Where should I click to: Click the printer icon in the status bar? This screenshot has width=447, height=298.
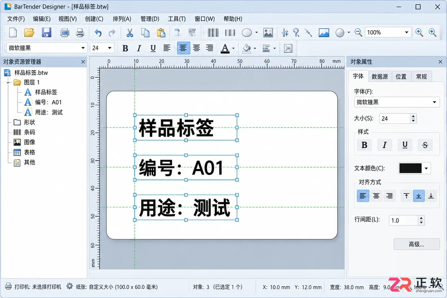(x=9, y=287)
